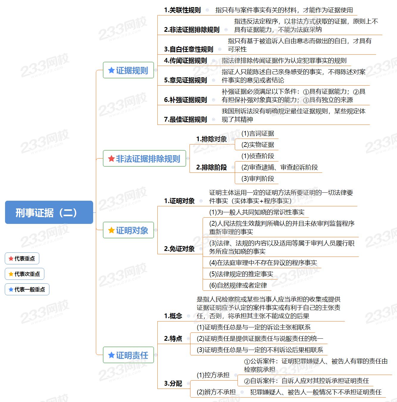Select the (6)自然规律或者定律 leaf node
Screen dimensions: 397x402
coord(238,285)
